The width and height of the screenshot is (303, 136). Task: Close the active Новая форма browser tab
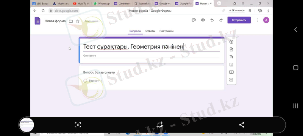[x=211, y=3]
